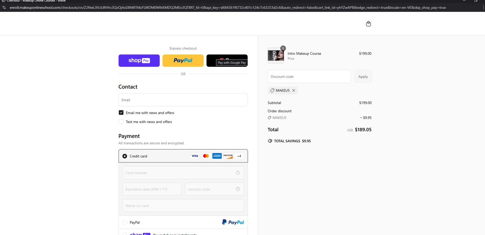Image resolution: width=485 pixels, height=235 pixels.
Task: Click the lock icon in Card number
Action: pyautogui.click(x=238, y=173)
